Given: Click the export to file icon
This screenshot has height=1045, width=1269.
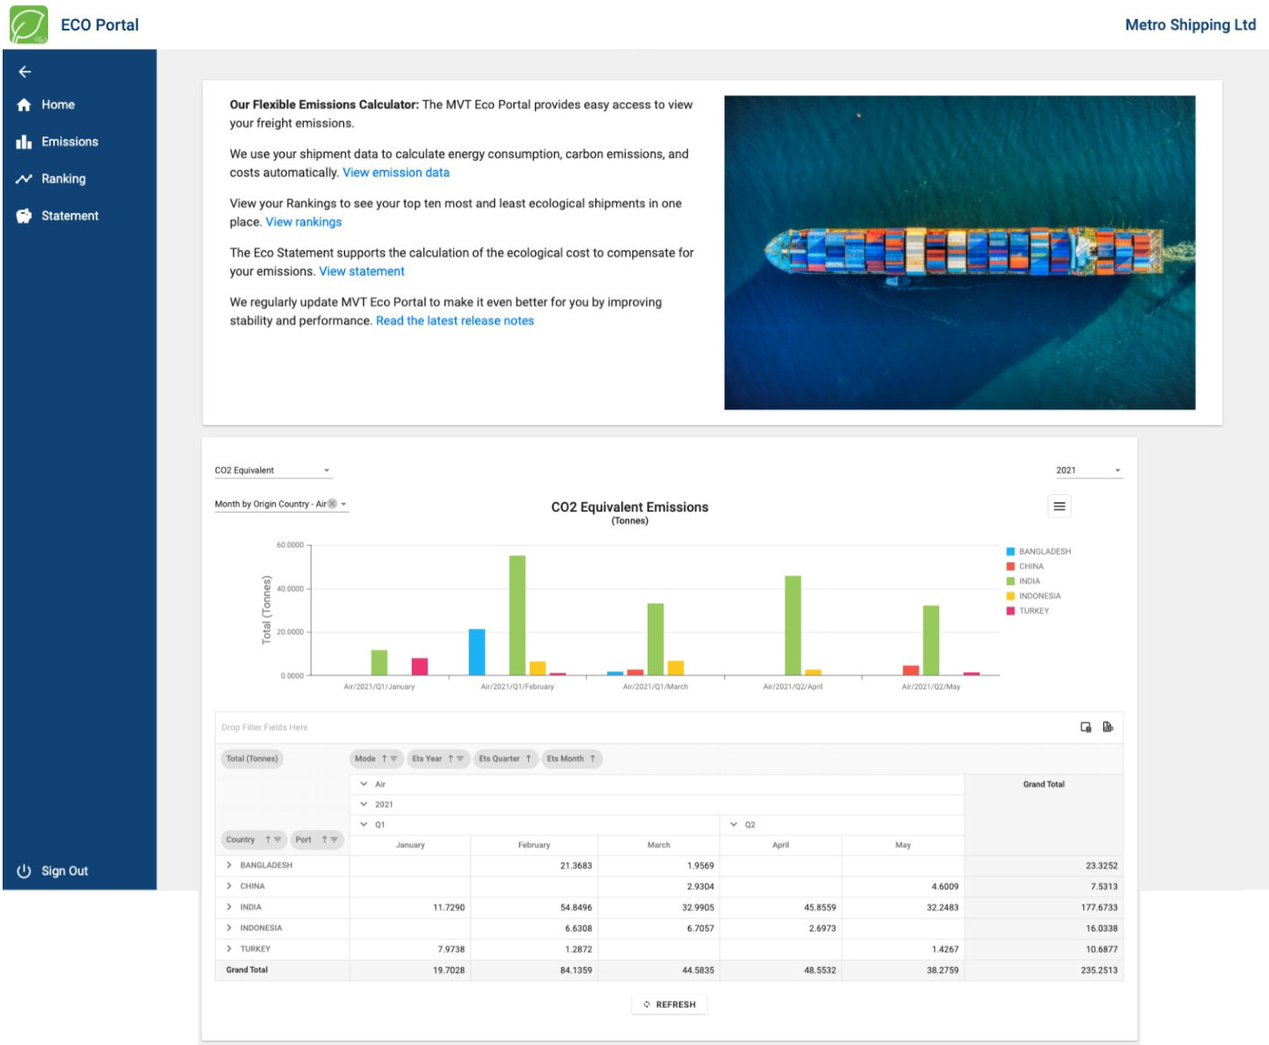Looking at the screenshot, I should click(x=1108, y=727).
